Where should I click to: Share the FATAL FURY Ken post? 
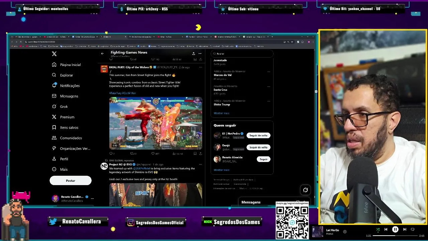200,154
